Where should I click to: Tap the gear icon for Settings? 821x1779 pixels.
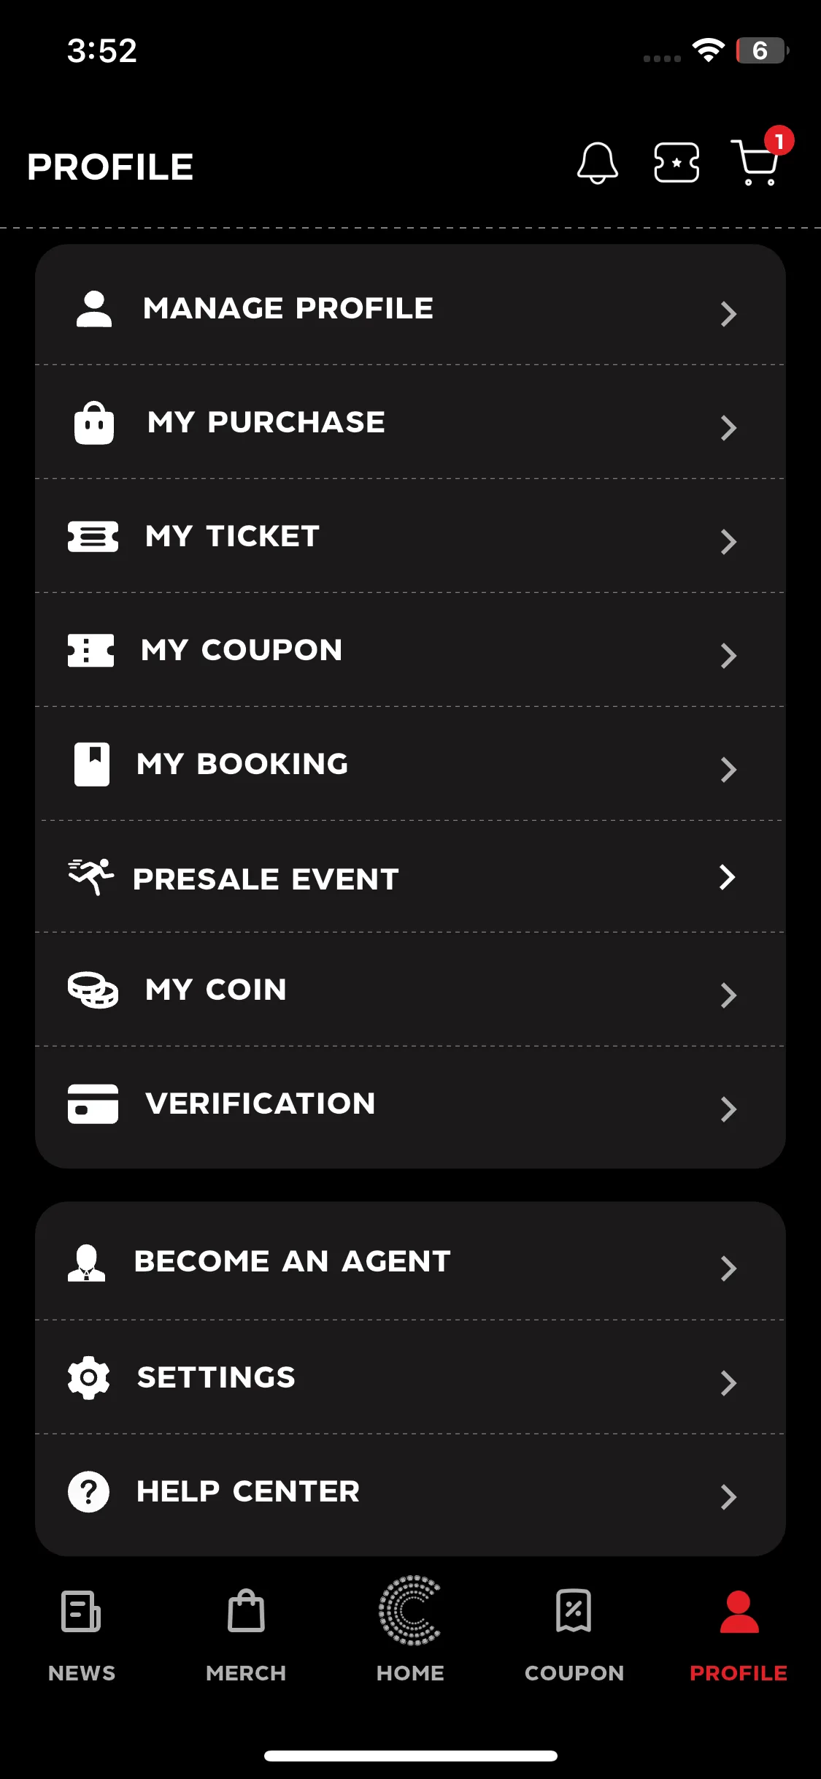click(88, 1377)
